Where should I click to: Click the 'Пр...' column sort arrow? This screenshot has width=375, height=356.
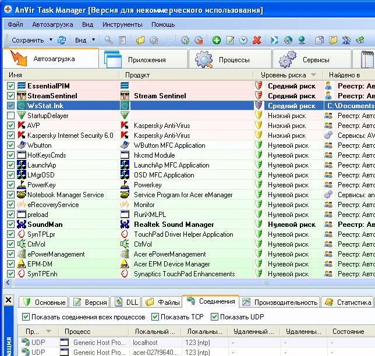click(48, 332)
